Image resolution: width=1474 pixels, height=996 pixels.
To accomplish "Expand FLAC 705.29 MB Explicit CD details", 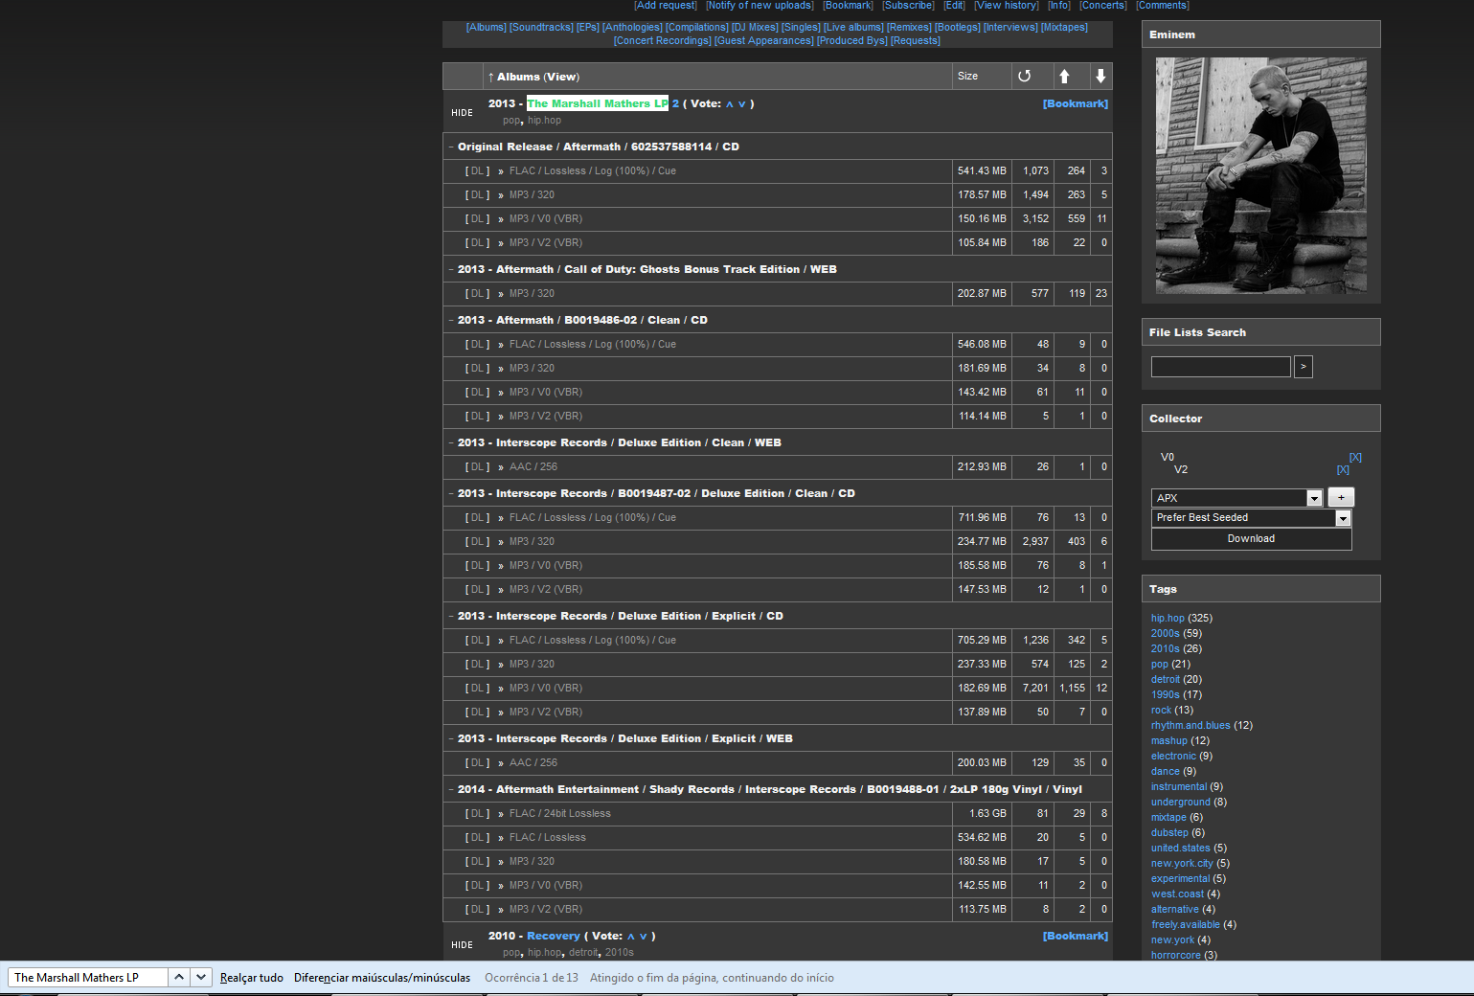I will pos(592,640).
